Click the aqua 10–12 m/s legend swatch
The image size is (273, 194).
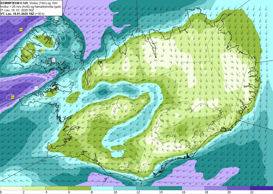tap(125, 188)
